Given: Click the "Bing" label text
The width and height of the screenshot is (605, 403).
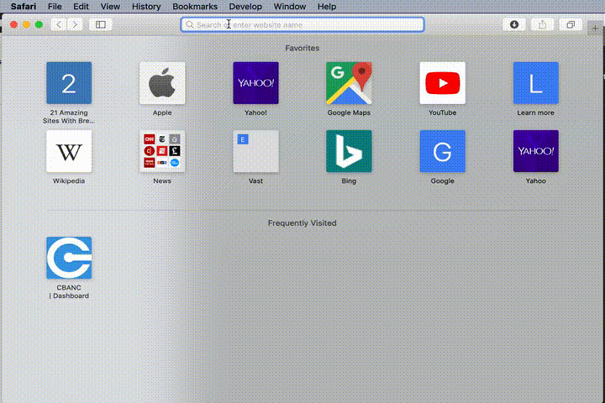Looking at the screenshot, I should click(x=349, y=181).
